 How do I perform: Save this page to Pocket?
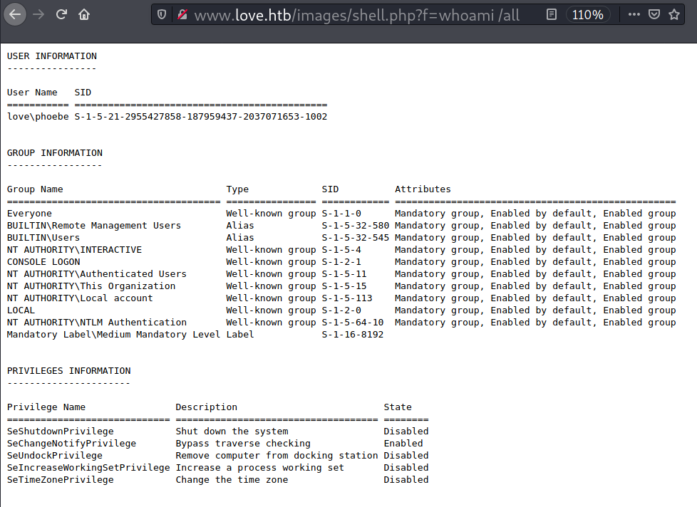654,14
